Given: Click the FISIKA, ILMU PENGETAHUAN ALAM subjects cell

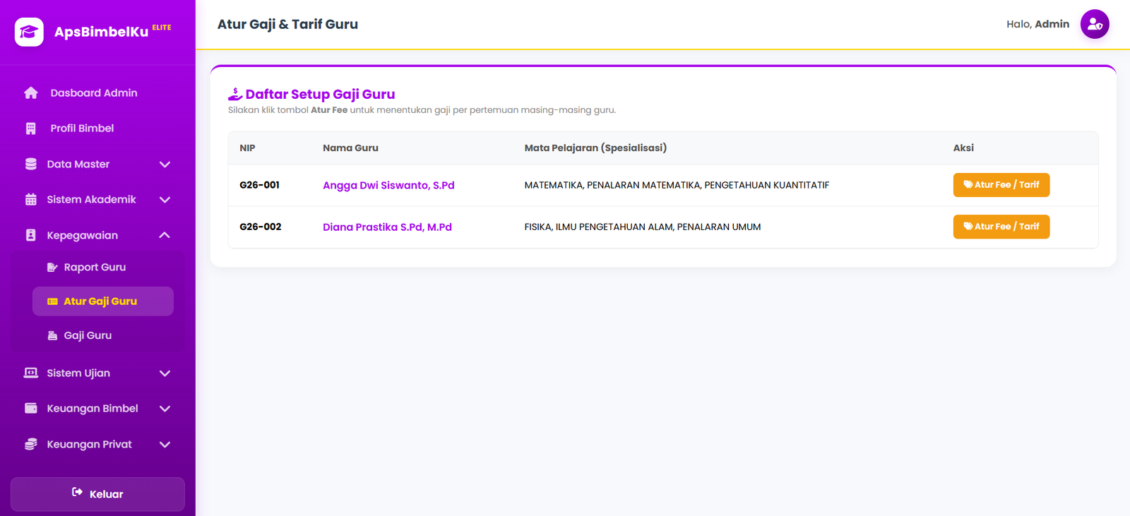Looking at the screenshot, I should point(643,227).
